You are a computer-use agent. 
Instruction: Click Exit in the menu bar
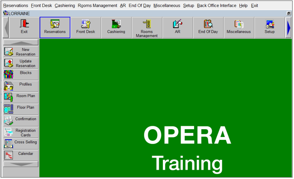[254, 6]
